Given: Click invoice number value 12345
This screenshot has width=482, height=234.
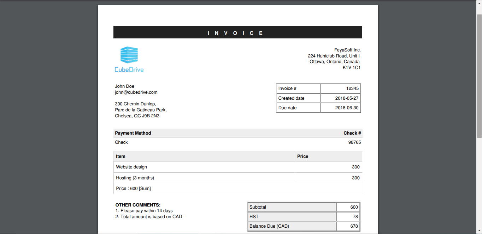Looking at the screenshot, I should pos(340,88).
